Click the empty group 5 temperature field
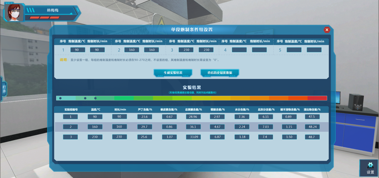Image resolution: width=379 pixels, height=178 pixels. pyautogui.click(x=294, y=50)
